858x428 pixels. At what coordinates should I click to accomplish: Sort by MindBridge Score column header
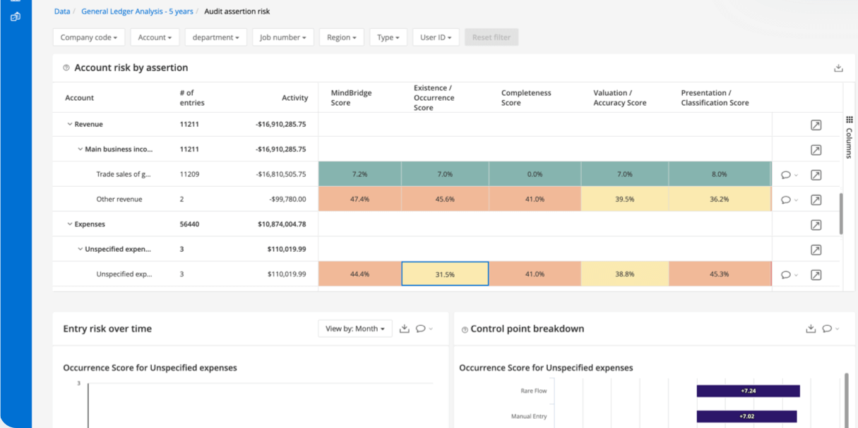pos(351,98)
